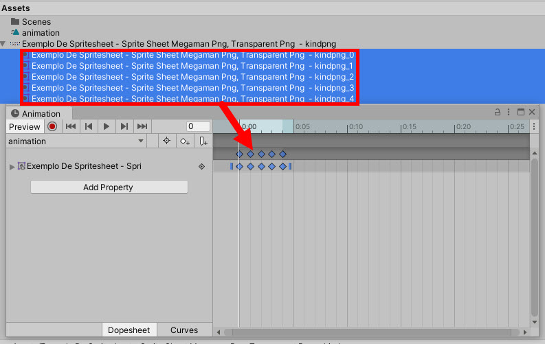Click the current frame number field

pos(198,126)
